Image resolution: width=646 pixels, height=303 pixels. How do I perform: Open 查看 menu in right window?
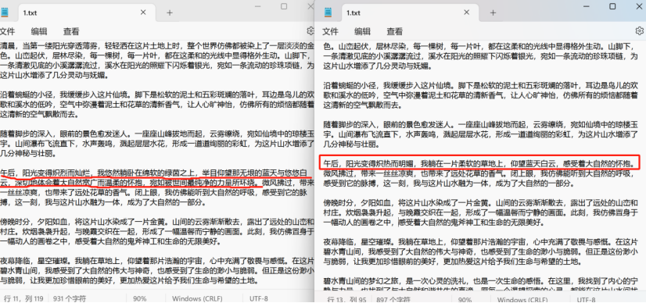pos(395,32)
